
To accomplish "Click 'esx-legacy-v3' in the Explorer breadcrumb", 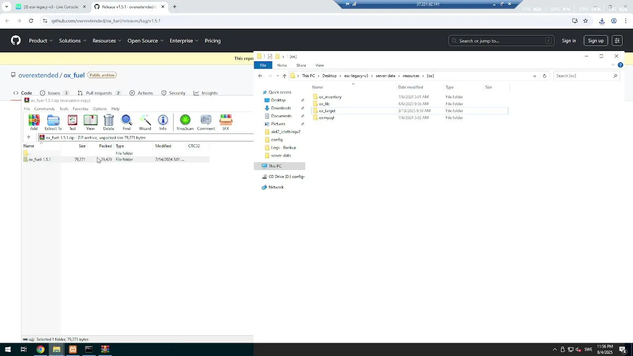I will [356, 76].
